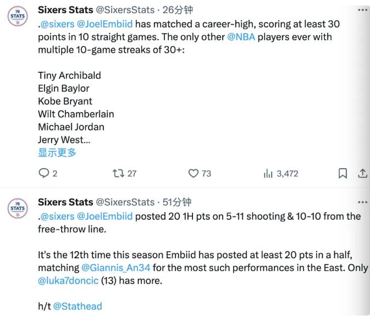Viewport: 370px width, 316px height.
Task: Open Sixers Stats avatar on second tweet
Action: [18, 209]
